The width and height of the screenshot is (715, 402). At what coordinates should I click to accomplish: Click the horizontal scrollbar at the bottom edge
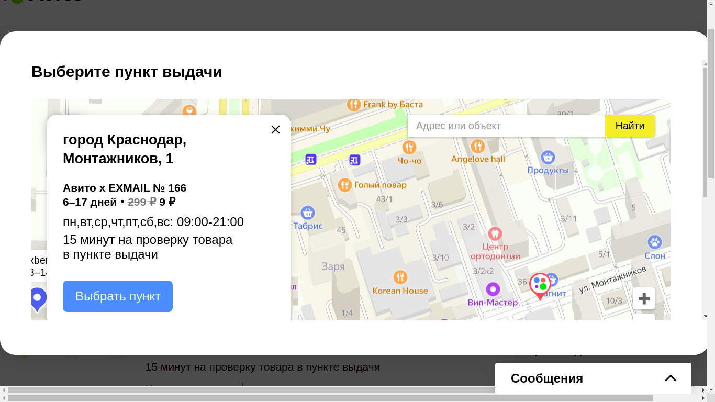(x=331, y=398)
